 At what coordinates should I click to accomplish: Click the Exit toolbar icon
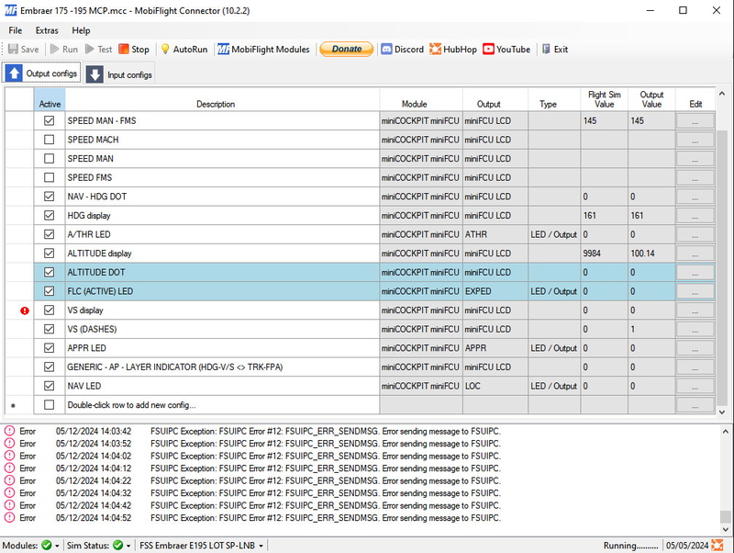pos(547,50)
